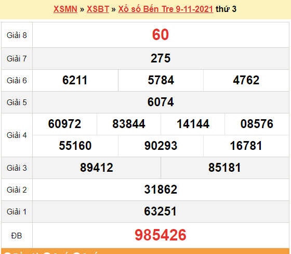
Task: Select the Giải 2 result 31862
Action: [161, 189]
